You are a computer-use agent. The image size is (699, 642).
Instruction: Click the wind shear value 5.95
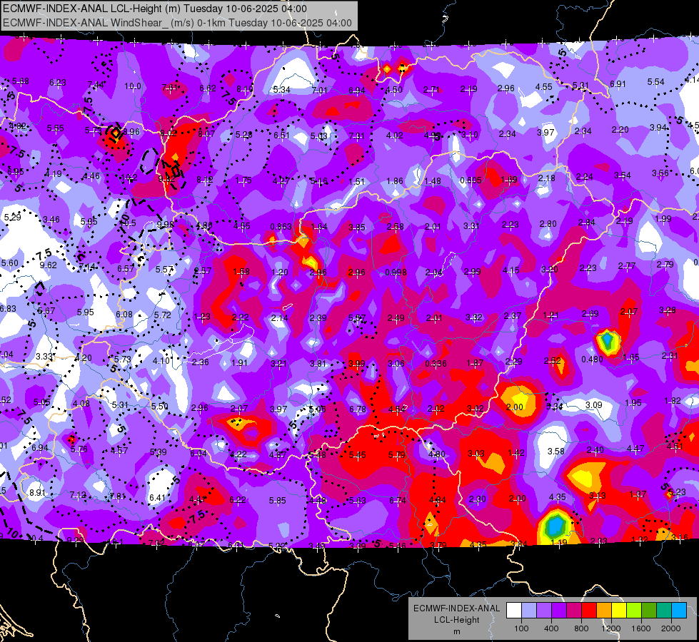click(85, 312)
